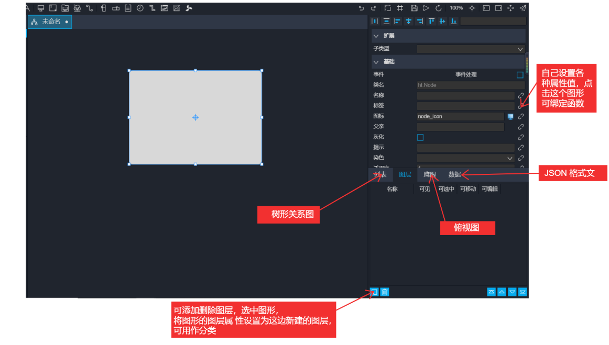Add a new layer with the bottom-left icon
This screenshot has height=345, width=609.
click(x=374, y=292)
